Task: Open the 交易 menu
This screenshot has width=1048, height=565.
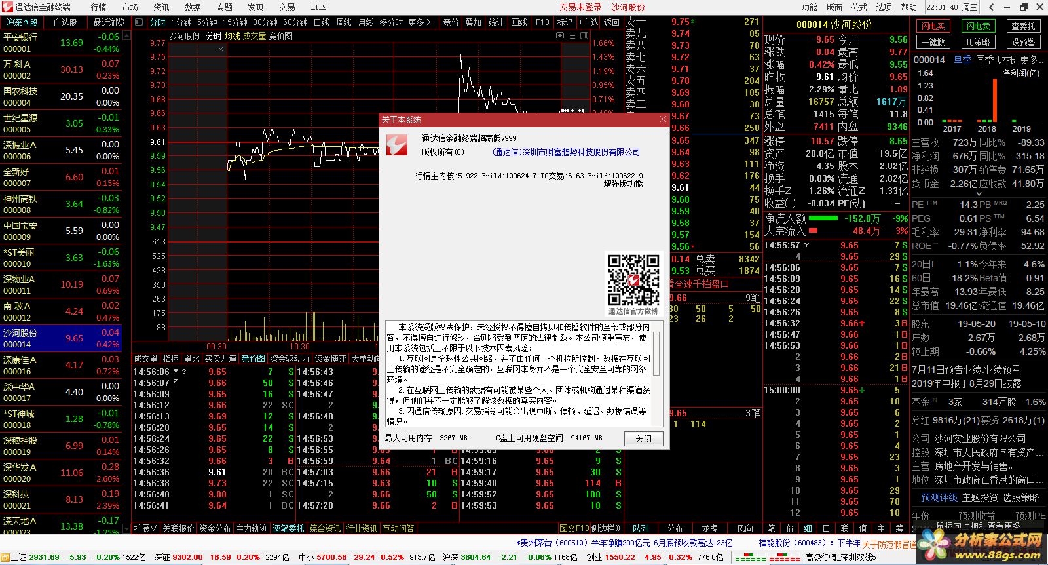Action: 288,7
